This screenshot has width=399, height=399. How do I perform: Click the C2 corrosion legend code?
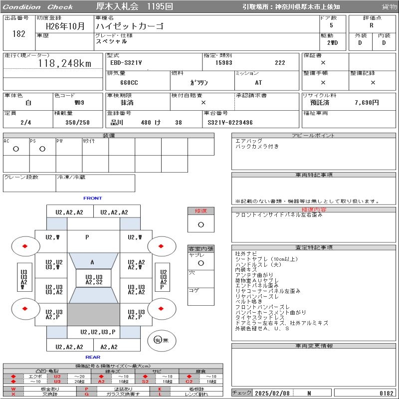[189, 382]
